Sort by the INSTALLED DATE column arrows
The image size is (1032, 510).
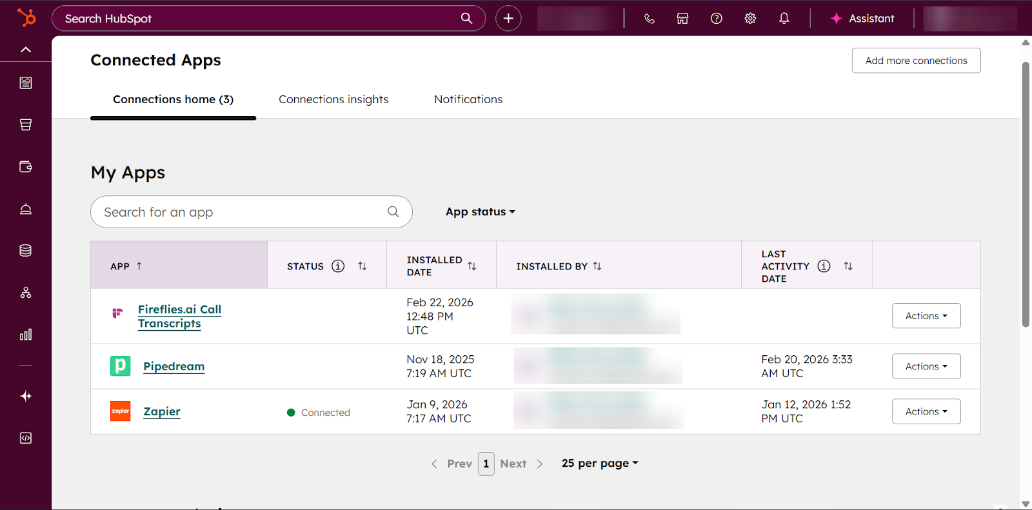[472, 266]
